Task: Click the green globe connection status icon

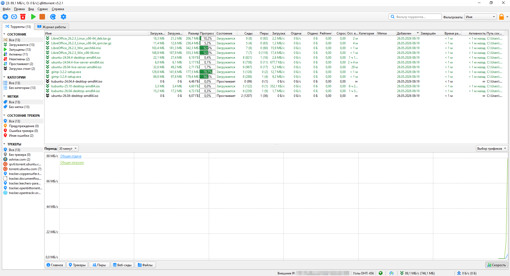Action: [381, 273]
